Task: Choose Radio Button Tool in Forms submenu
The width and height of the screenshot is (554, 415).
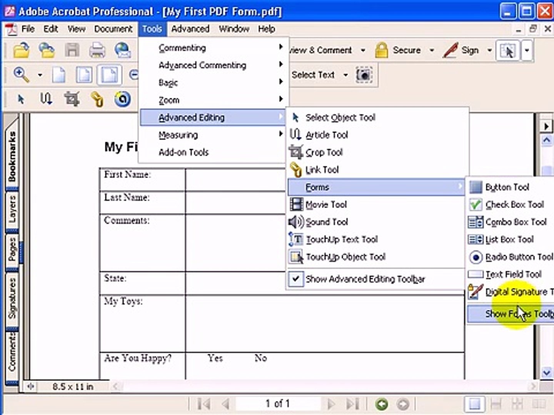Action: point(511,257)
